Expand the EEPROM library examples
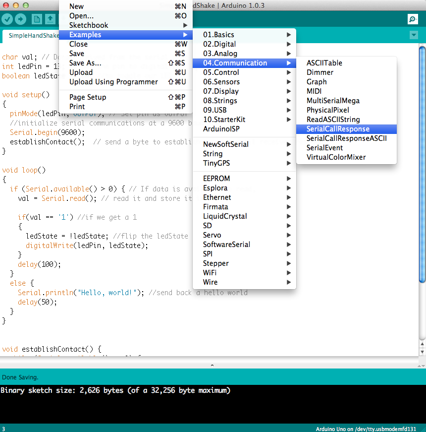The image size is (426, 432). click(244, 178)
